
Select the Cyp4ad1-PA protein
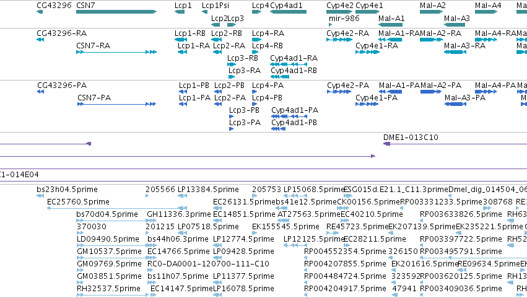click(289, 116)
